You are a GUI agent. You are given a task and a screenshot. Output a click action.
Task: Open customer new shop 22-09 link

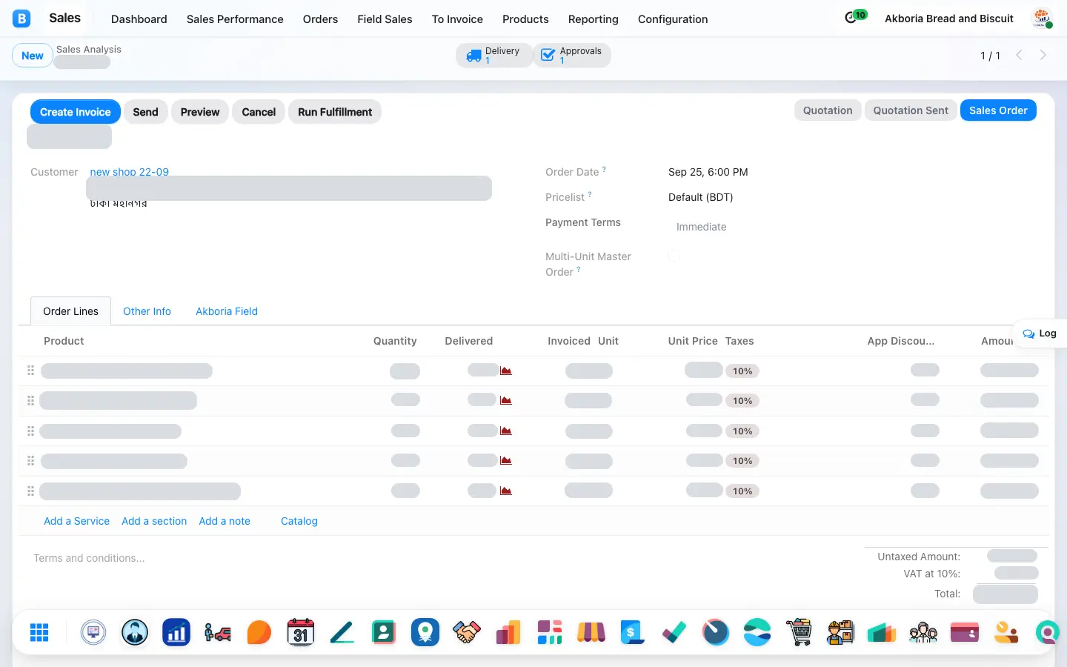point(130,171)
